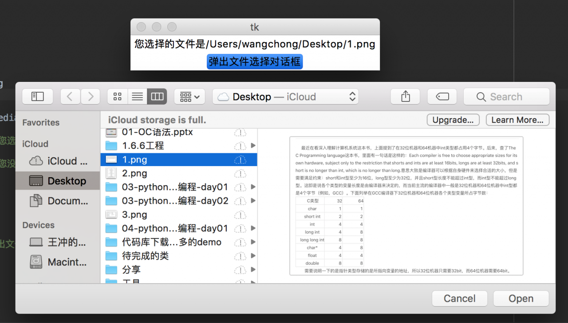Click the 1.png preview image
The height and width of the screenshot is (323, 568).
(406, 206)
